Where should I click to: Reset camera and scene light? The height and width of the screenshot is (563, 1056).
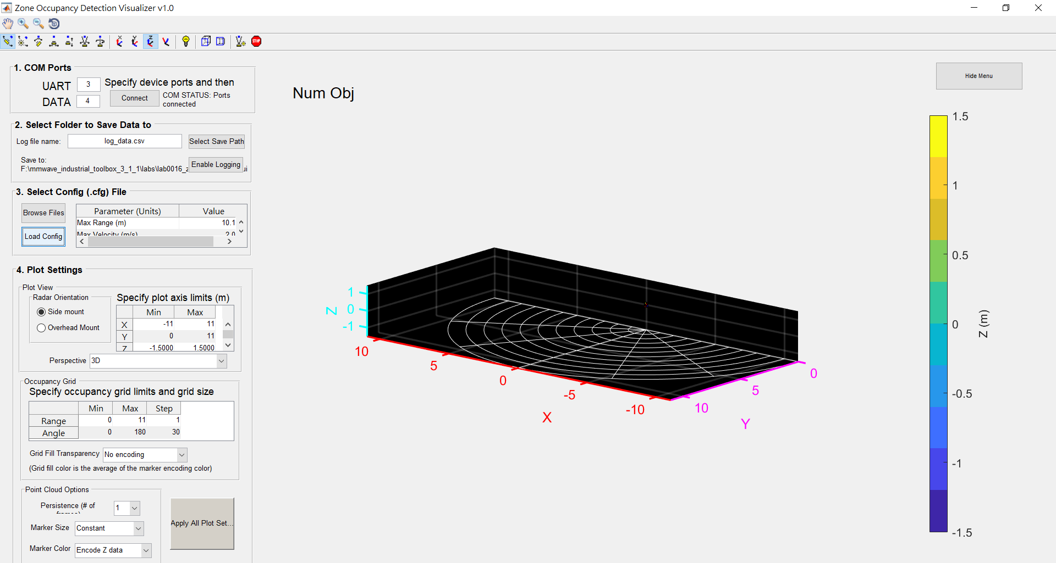click(240, 41)
